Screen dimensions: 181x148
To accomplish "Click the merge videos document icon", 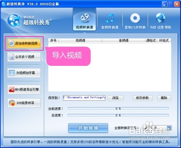I will coord(12,57).
